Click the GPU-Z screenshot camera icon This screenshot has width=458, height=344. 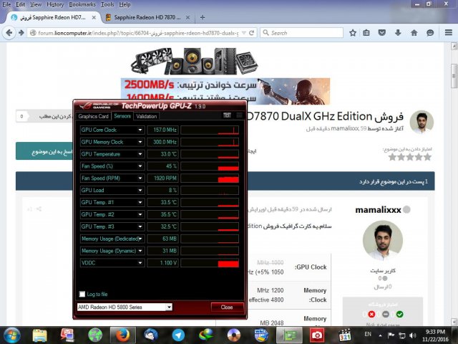(228, 115)
